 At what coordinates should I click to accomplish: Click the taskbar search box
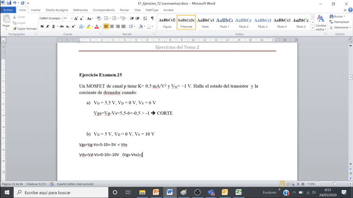[x=61, y=192]
